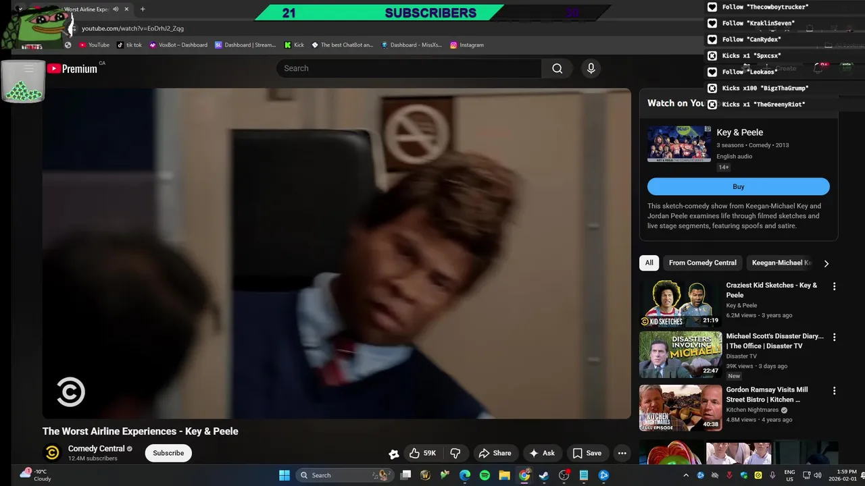Open Craziest Kid Sketches video title
Viewport: 865px width, 486px height.
(x=772, y=290)
